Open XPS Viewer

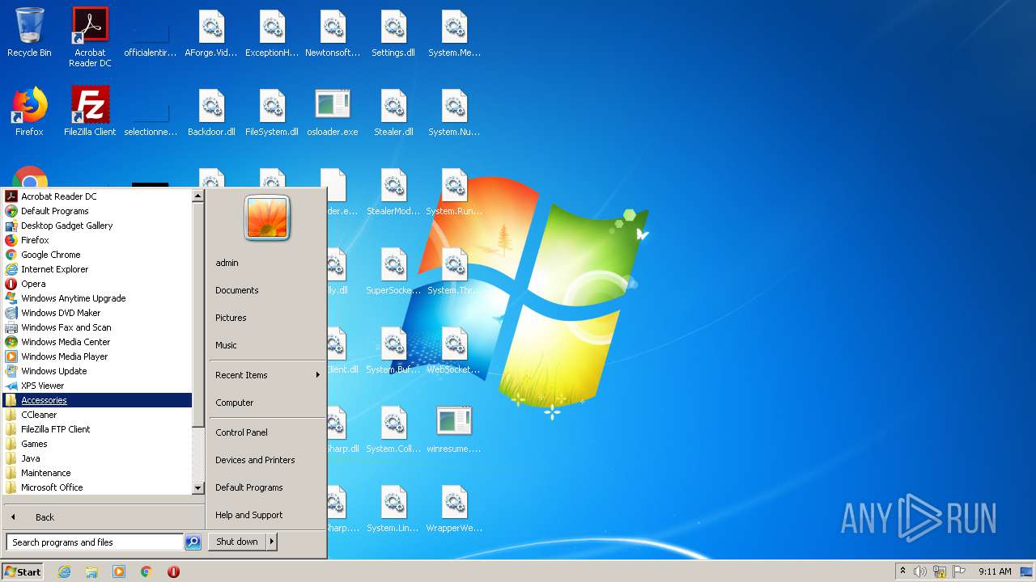click(97, 386)
